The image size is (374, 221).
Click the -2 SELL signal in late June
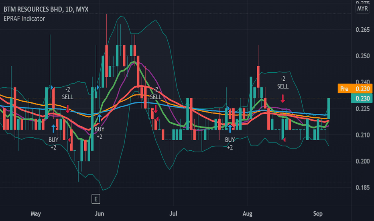[x=156, y=93]
